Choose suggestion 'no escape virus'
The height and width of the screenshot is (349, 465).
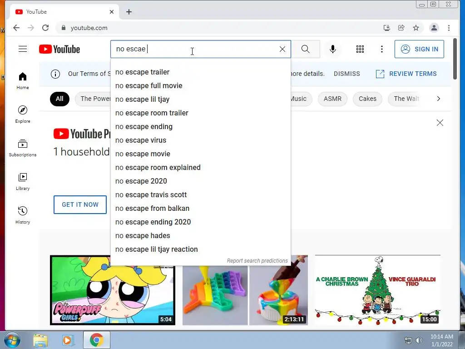200,140
